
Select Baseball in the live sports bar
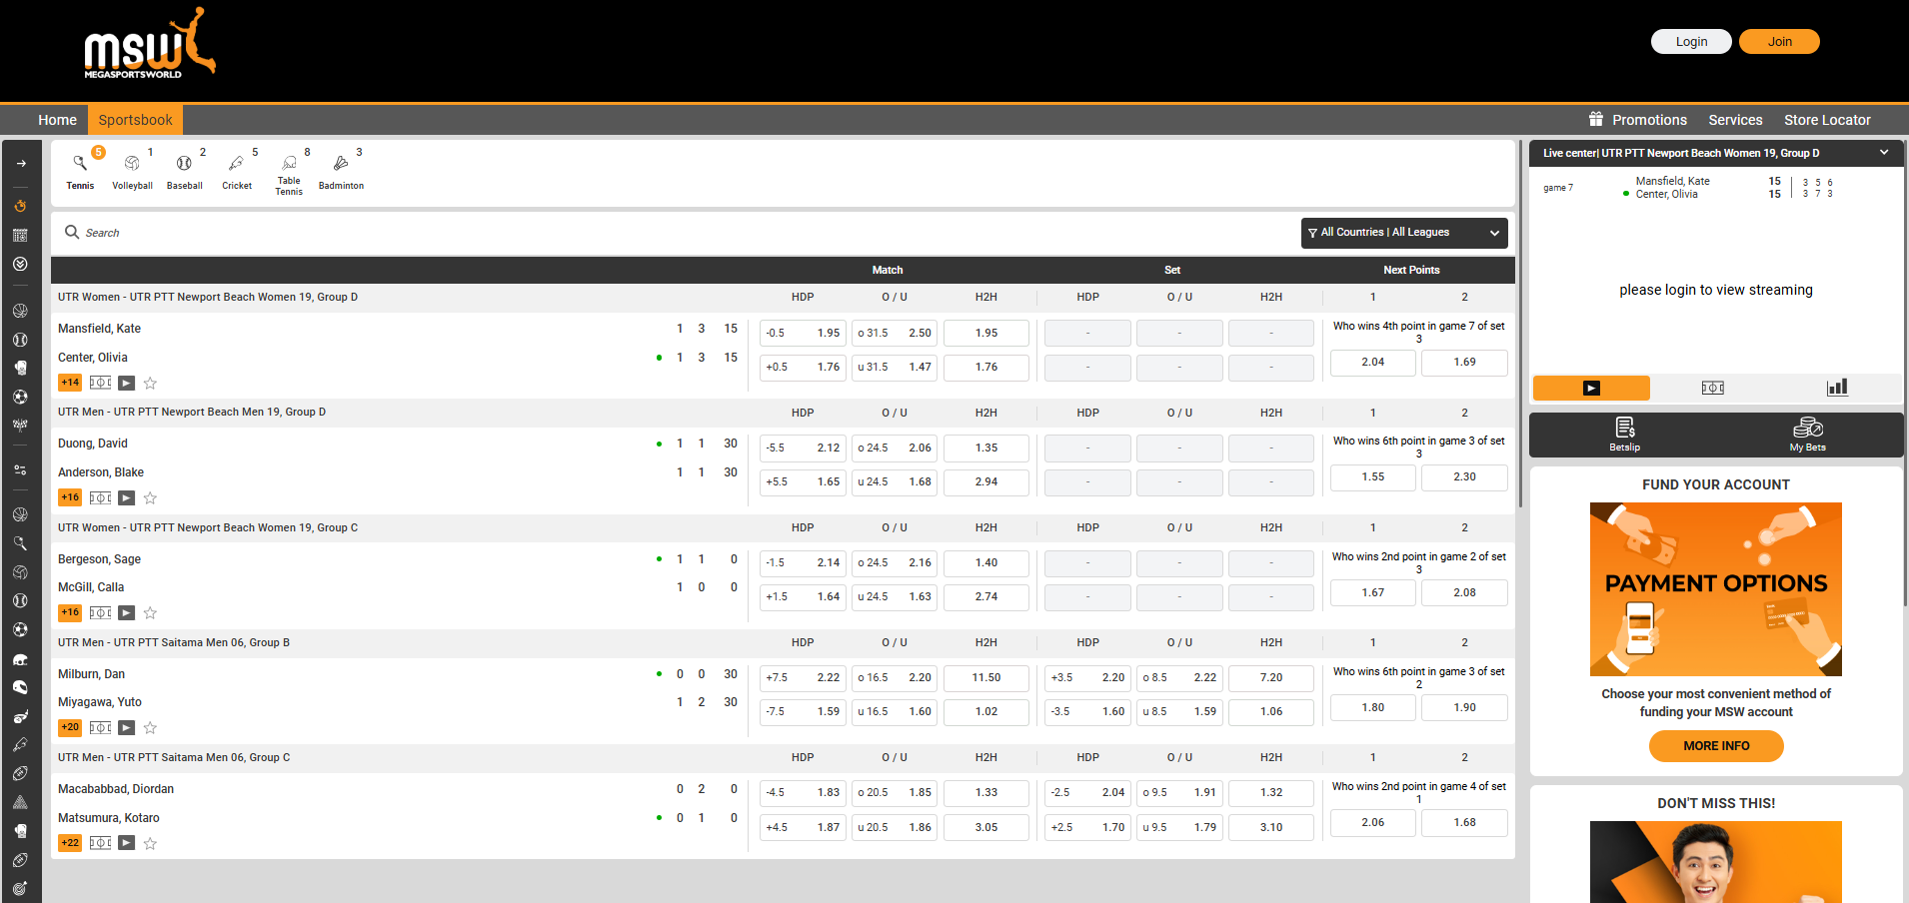coord(185,171)
